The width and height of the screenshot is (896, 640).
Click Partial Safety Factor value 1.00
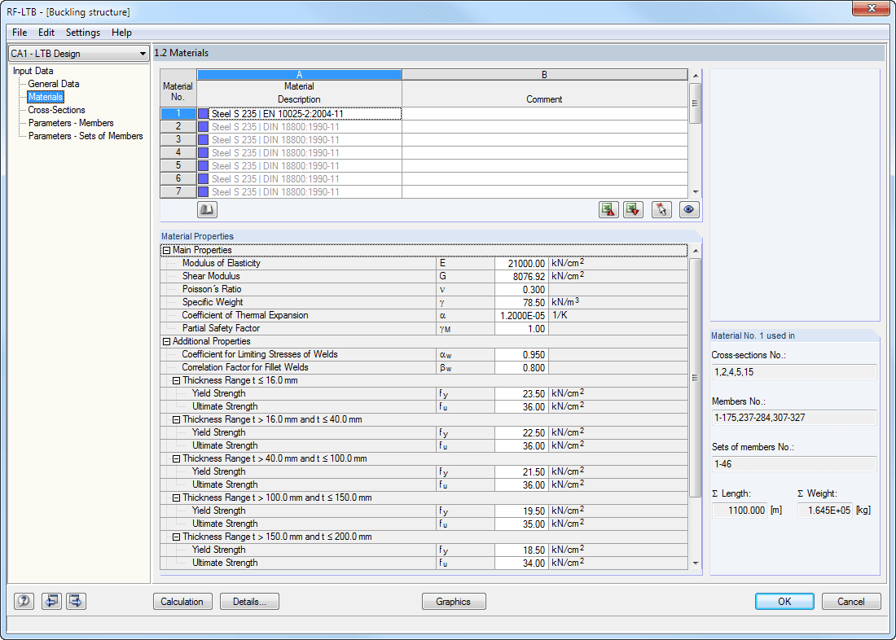coord(521,329)
